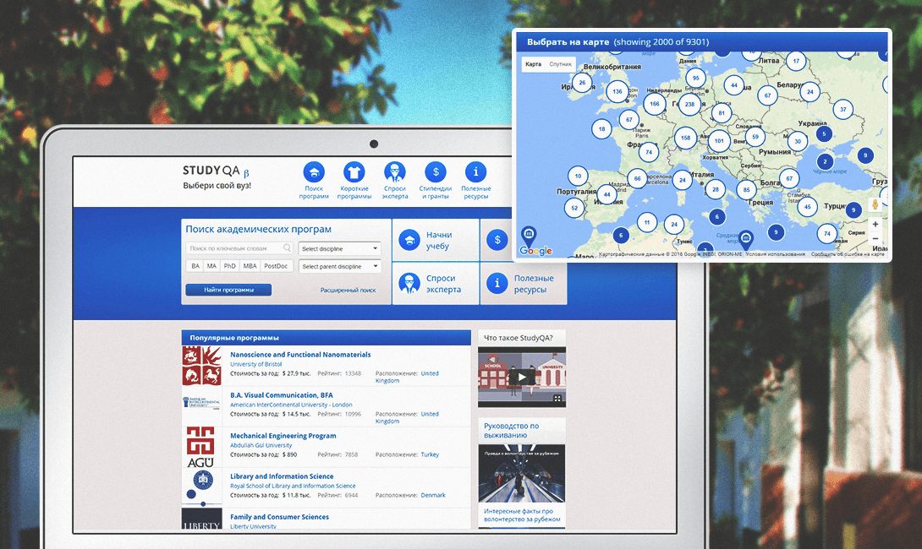Zoom out the map with minus button

point(875,238)
